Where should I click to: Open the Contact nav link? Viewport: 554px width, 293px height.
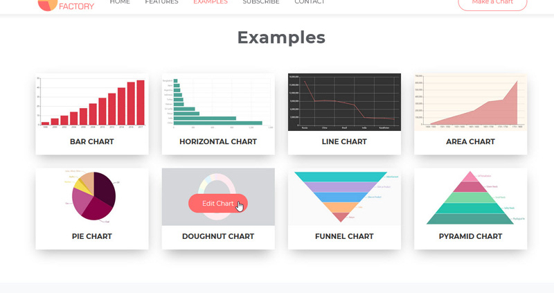coord(310,2)
